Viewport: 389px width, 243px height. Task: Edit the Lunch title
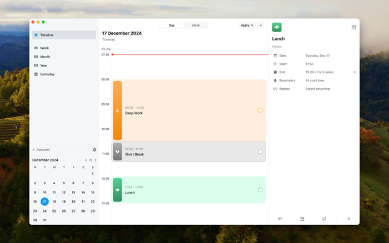(278, 39)
